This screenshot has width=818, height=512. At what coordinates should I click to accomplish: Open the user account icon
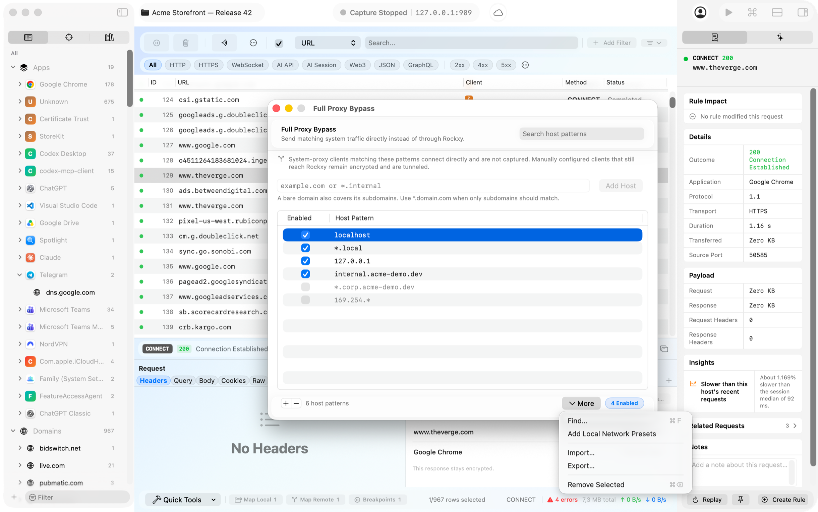click(x=700, y=12)
